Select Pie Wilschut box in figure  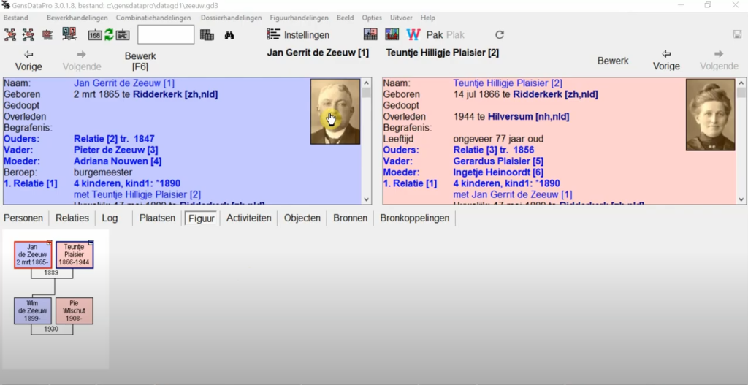pos(74,310)
